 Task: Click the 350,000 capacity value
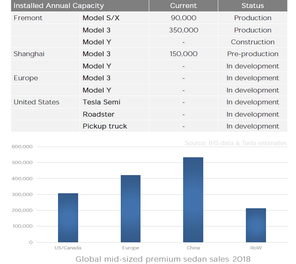click(x=184, y=30)
